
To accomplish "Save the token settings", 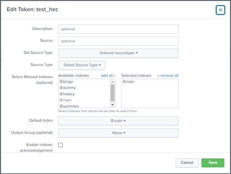I will [213, 163].
